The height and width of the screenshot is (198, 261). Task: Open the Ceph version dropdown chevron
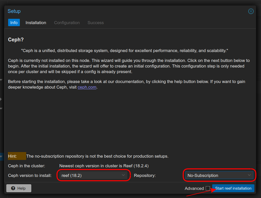(x=124, y=175)
